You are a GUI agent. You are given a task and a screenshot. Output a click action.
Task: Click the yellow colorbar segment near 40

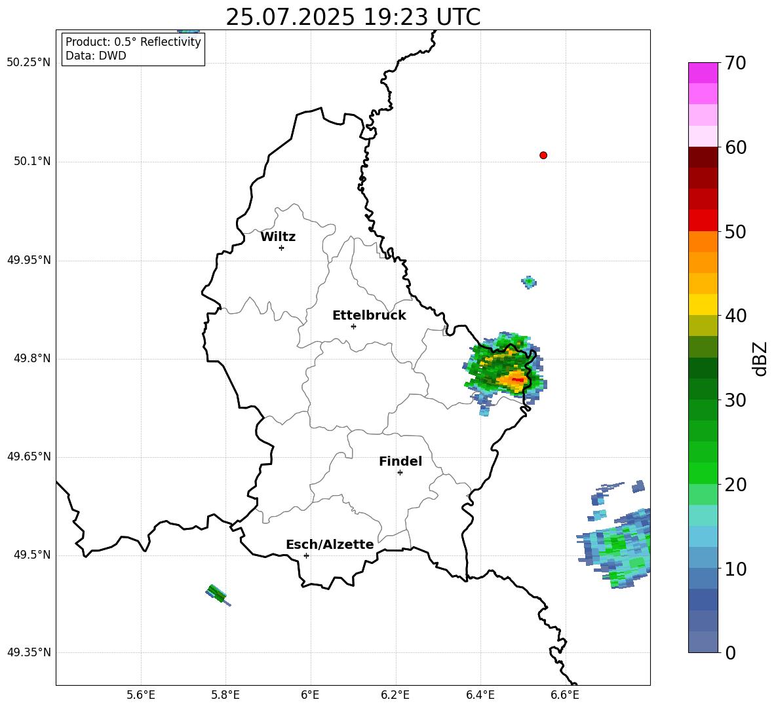coord(703,305)
